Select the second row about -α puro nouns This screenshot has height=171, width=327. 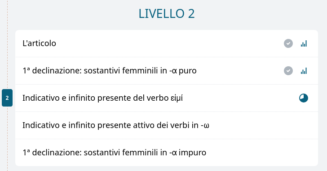click(167, 71)
